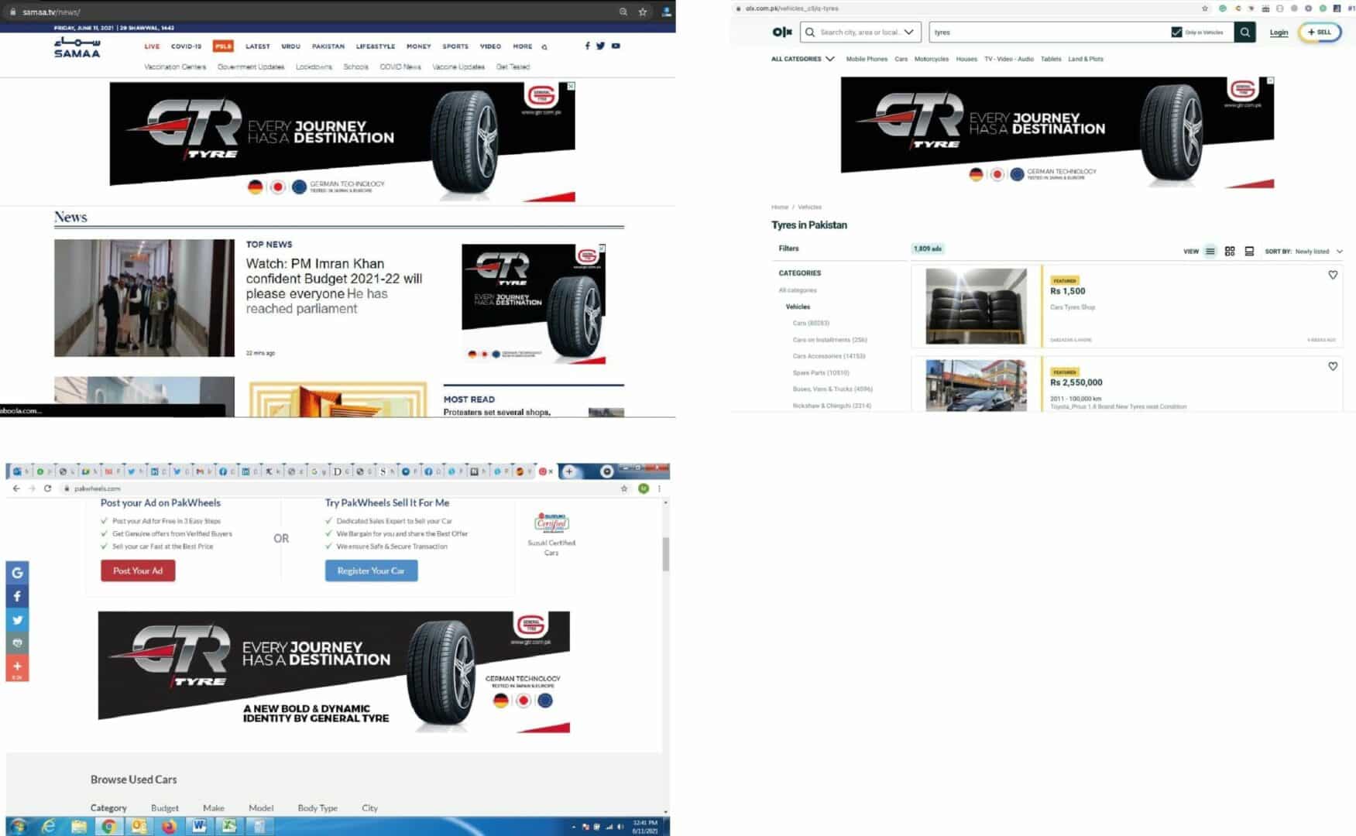Expand the OLX location search dropdown

(908, 32)
